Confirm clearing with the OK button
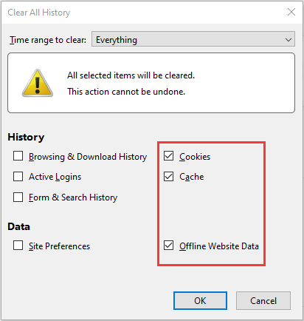 coord(200,301)
